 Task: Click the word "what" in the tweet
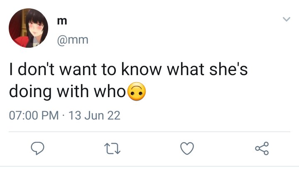pyautogui.click(x=186, y=69)
